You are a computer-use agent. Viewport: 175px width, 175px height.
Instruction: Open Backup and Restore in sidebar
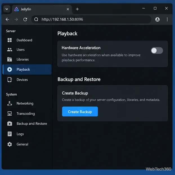point(27,124)
